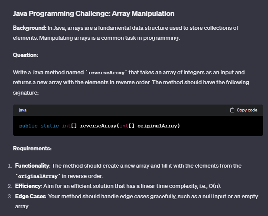Click the Copy code button

(244, 110)
